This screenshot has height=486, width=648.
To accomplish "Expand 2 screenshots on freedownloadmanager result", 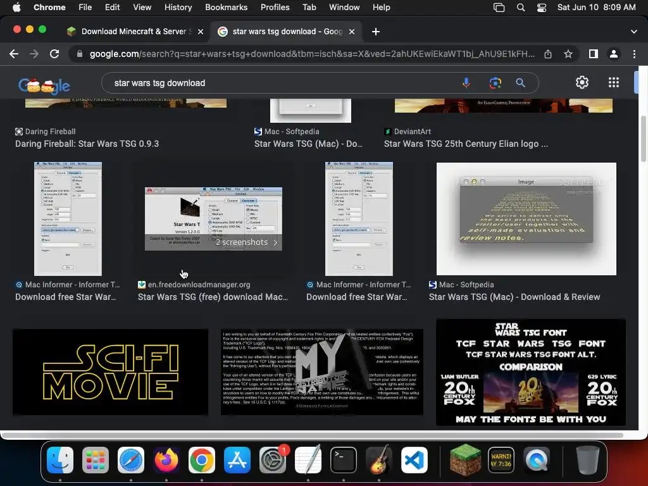I will (x=246, y=242).
